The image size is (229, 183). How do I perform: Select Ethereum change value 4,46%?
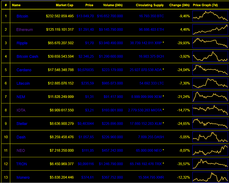point(185,30)
